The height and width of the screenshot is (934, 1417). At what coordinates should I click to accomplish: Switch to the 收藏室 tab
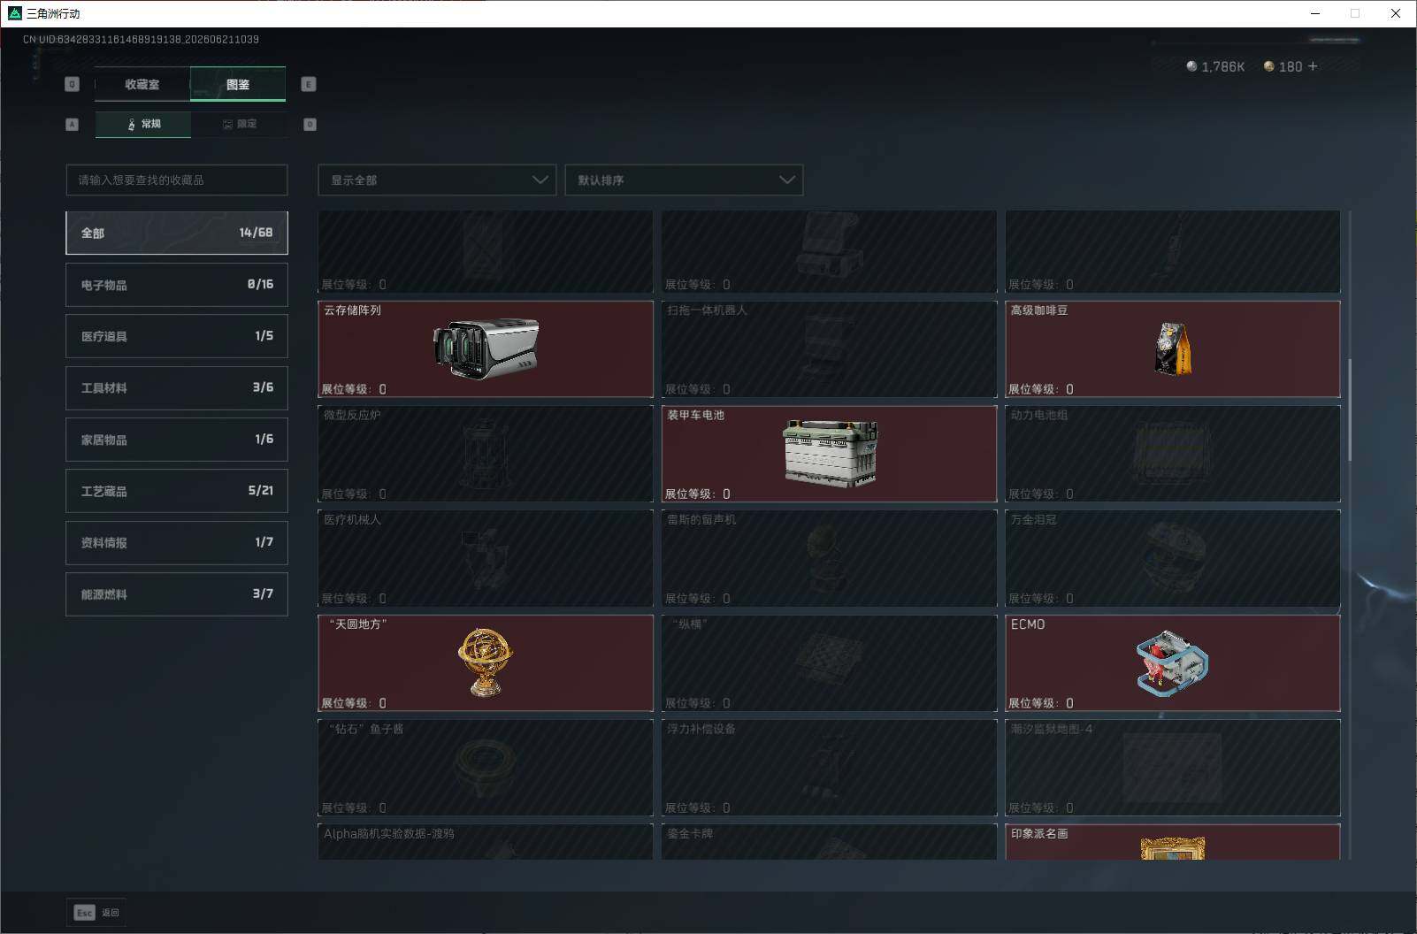click(142, 84)
